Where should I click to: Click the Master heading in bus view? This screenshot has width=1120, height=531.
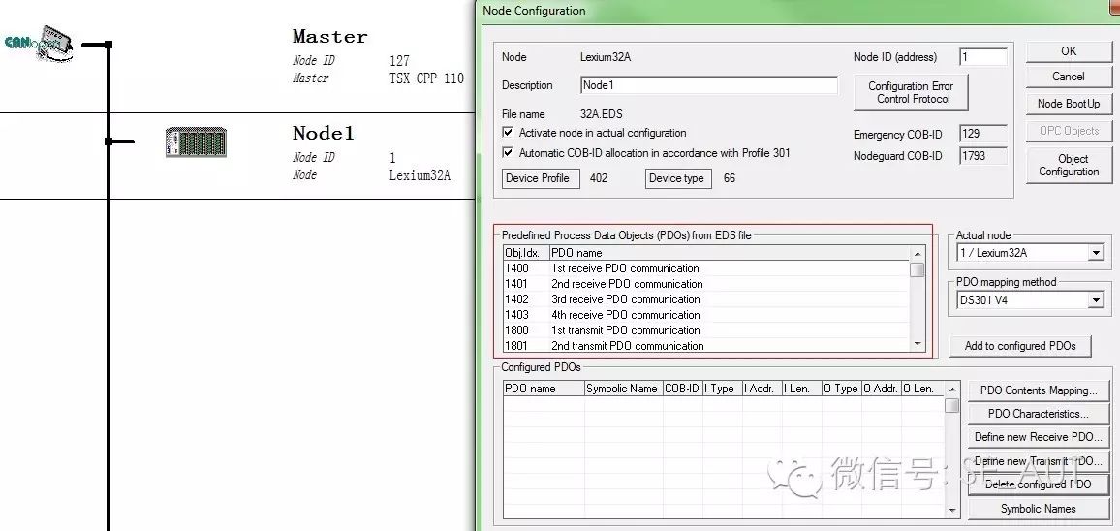[x=330, y=37]
